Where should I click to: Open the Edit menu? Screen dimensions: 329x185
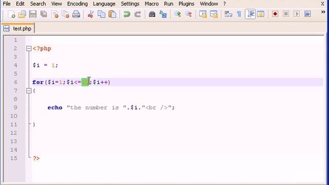point(21,4)
